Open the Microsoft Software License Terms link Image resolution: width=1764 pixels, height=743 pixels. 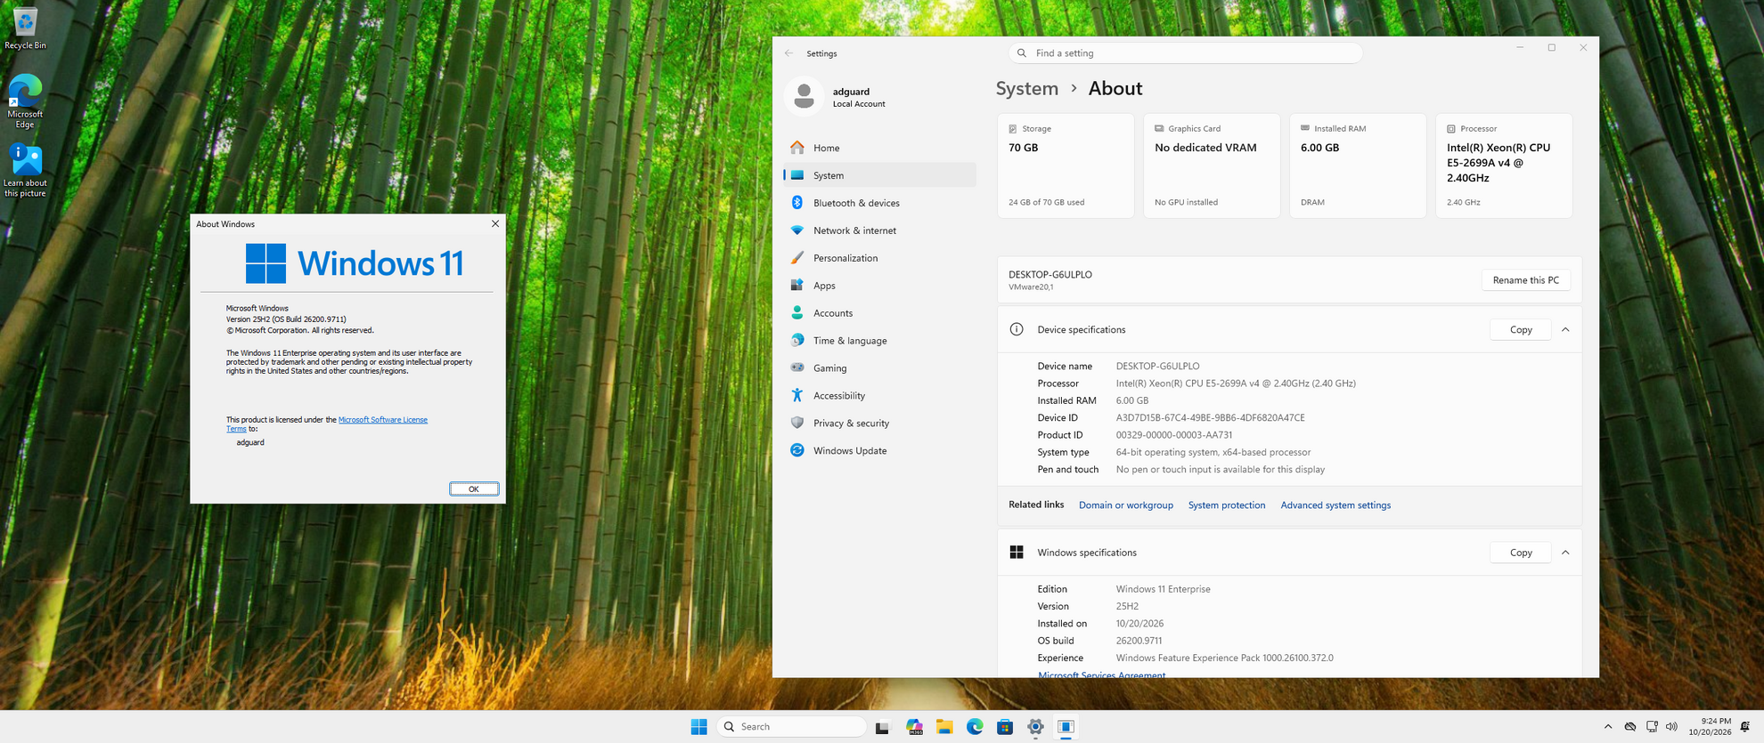[x=382, y=420]
